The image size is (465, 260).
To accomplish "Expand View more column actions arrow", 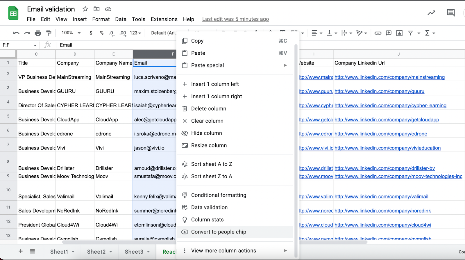I will click(285, 251).
